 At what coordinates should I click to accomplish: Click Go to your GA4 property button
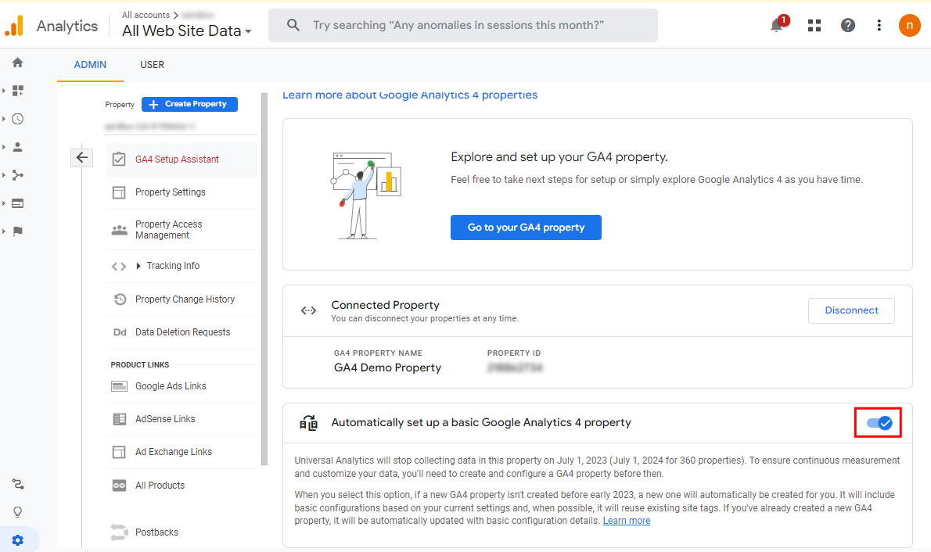click(x=526, y=228)
